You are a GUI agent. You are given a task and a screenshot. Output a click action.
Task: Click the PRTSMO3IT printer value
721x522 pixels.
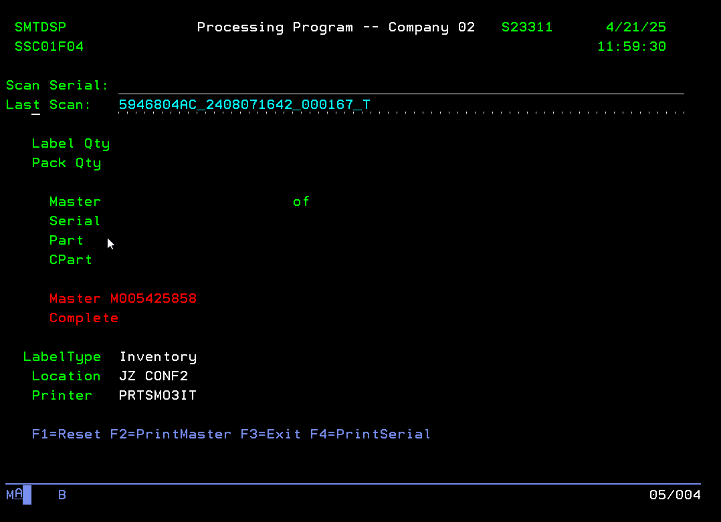(158, 396)
